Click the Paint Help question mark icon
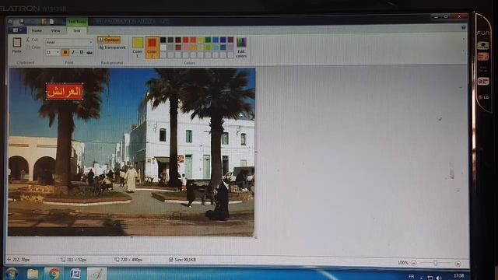Image resolution: width=498 pixels, height=280 pixels. 464,28
